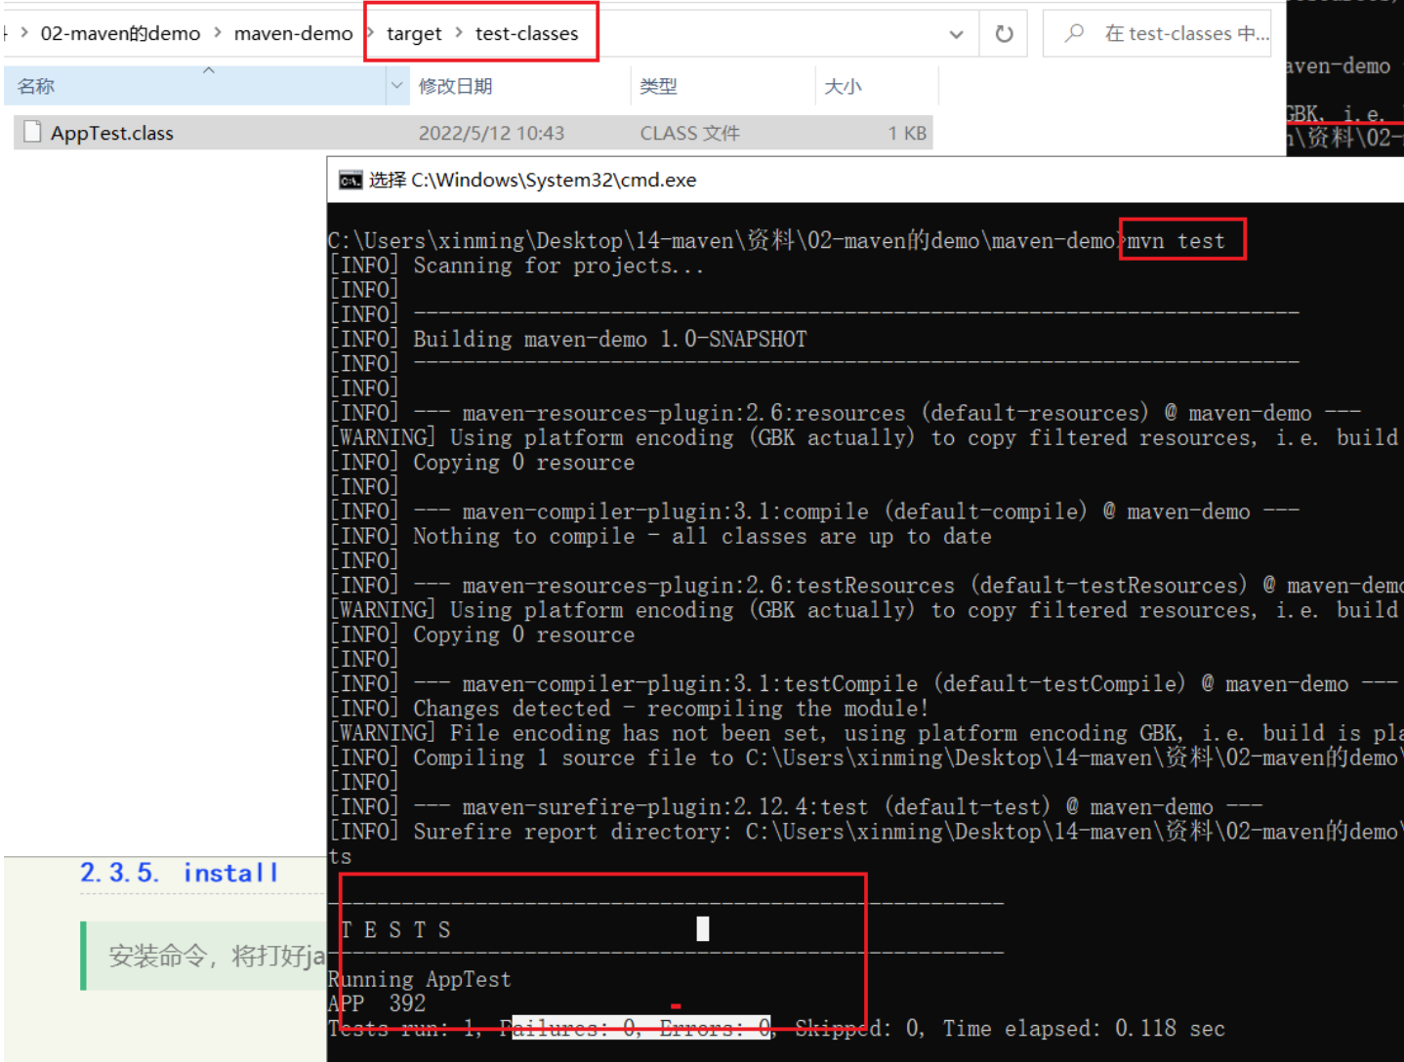This screenshot has width=1404, height=1062.
Task: Click the 'T E S T S' heading in cmd
Action: point(395,930)
